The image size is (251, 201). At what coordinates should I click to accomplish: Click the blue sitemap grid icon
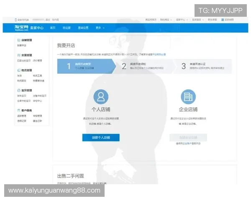223,20
